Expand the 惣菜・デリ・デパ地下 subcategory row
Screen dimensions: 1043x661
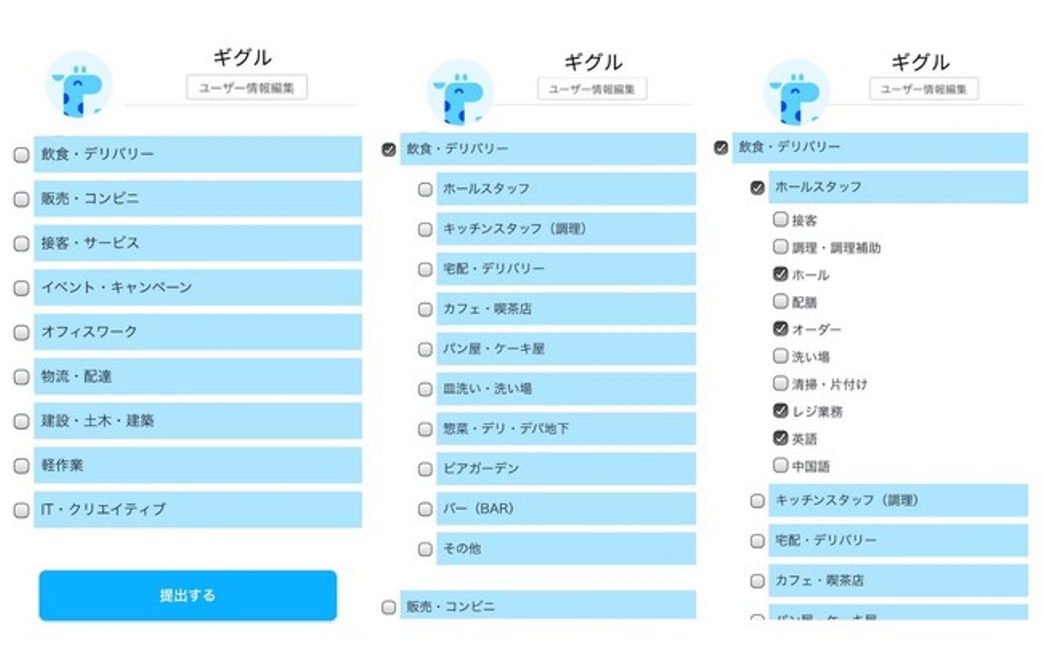pos(565,429)
